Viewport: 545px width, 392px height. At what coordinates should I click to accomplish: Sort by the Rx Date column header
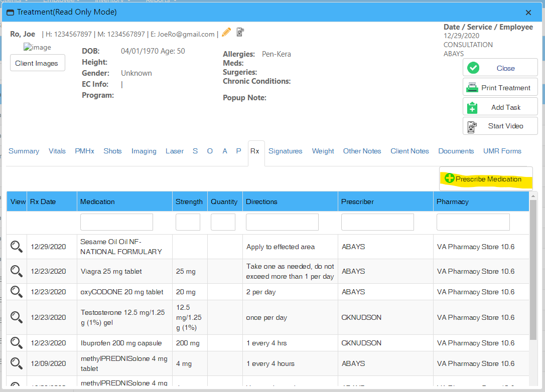pyautogui.click(x=52, y=202)
